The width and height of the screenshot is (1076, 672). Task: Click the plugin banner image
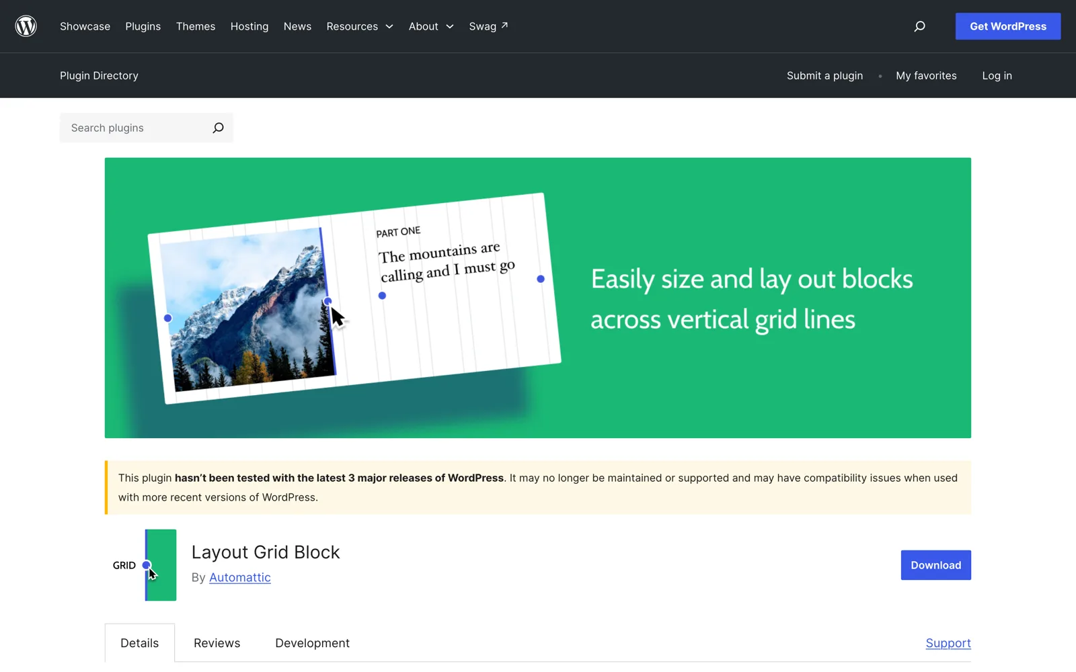pyautogui.click(x=538, y=298)
